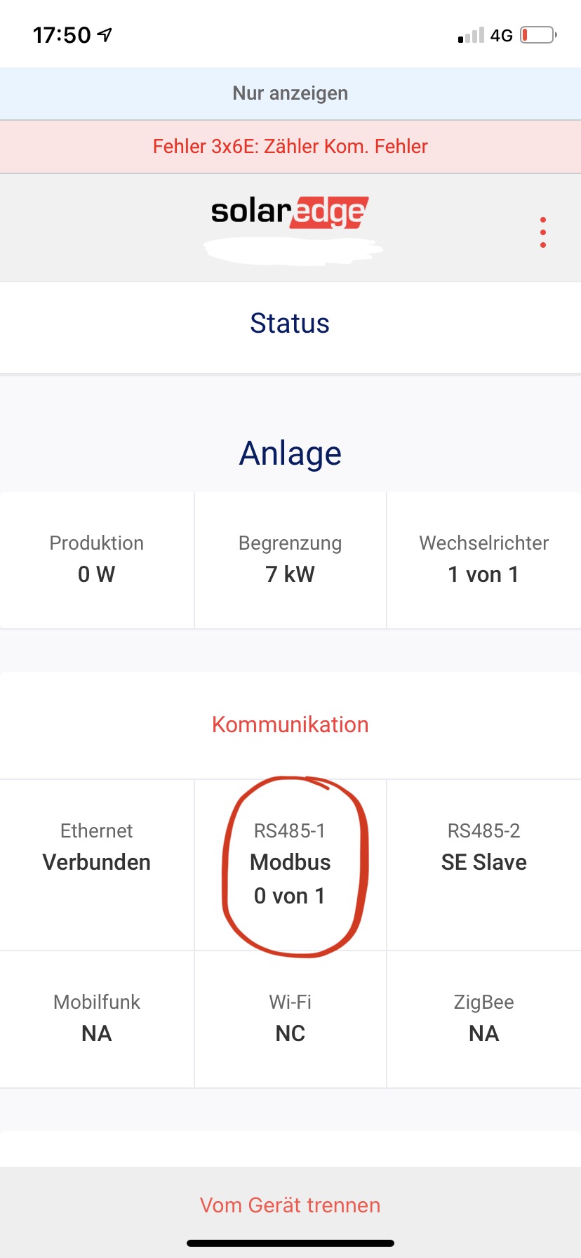581x1258 pixels.
Task: Tap the Wechselrichter 1 von 1 tile
Action: coord(484,560)
